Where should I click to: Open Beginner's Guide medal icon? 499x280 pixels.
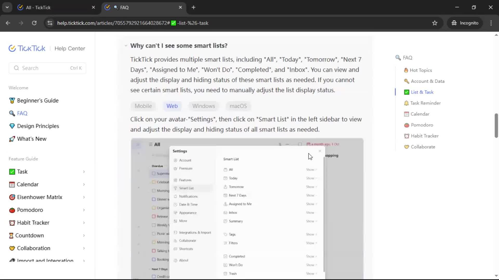[12, 101]
